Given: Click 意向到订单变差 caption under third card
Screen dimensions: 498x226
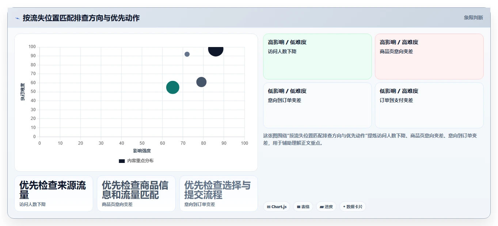Looking at the screenshot, I should [x=199, y=204].
